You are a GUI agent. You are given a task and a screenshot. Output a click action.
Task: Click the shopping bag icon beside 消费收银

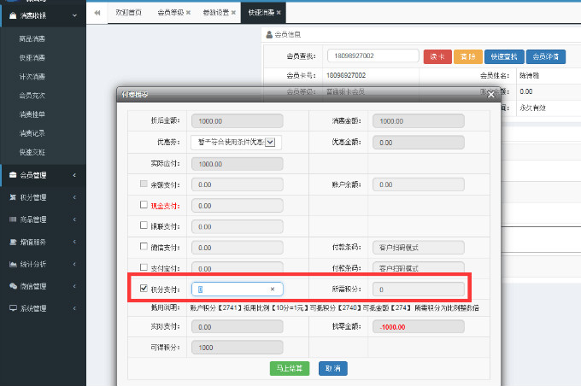click(13, 15)
